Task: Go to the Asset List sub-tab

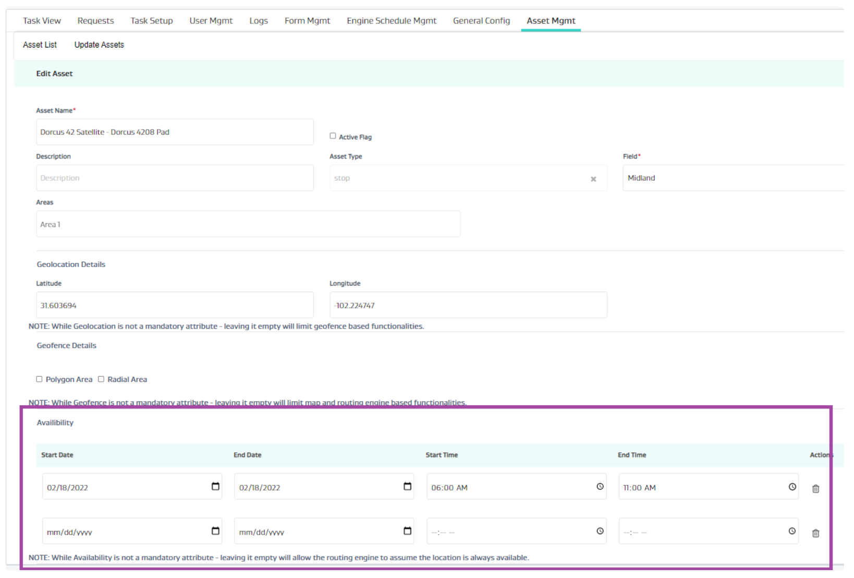Action: 40,45
